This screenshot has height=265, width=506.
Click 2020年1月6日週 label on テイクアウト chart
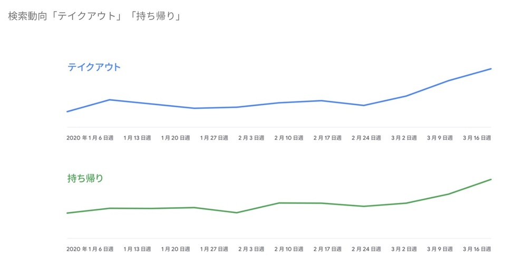tap(90, 138)
